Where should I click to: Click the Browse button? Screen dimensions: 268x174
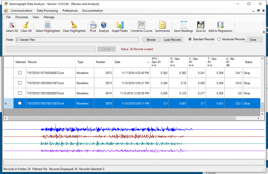coord(152,40)
